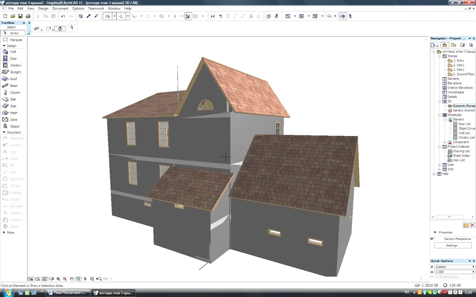Activate the pan hand tool
Screen dimensions: 476x297
(72, 279)
